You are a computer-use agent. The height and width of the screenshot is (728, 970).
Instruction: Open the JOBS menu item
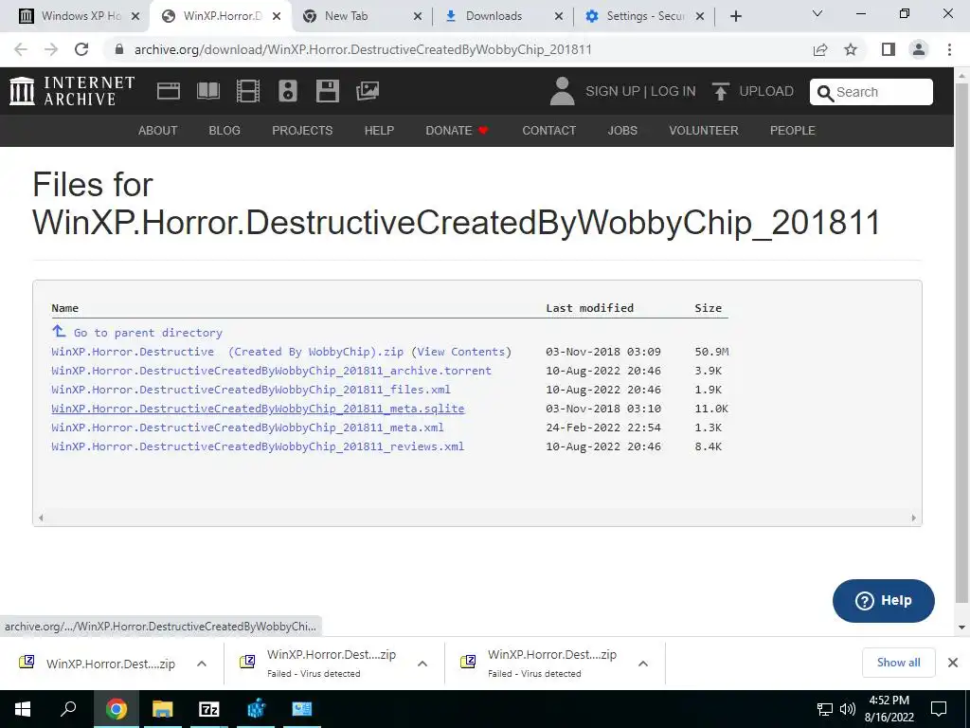point(622,131)
